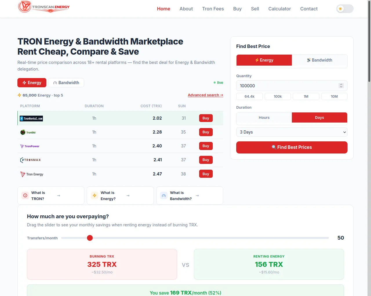Click the 325 TRX burning amount
This screenshot has height=296, width=371.
point(102,264)
